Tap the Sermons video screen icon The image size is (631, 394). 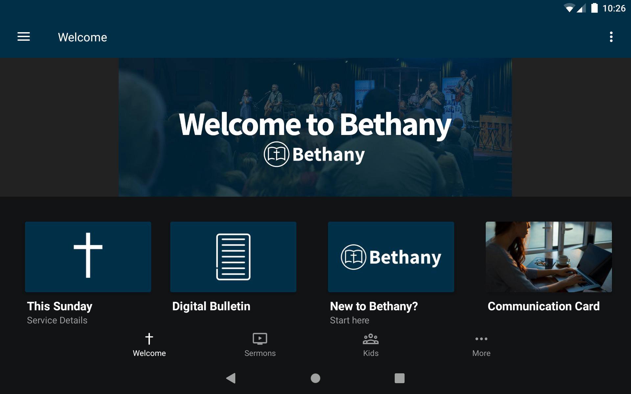tap(260, 339)
